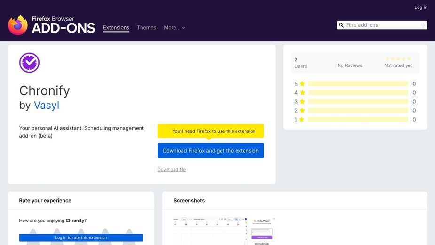
Task: Click the Rate your experience heading
Action: click(x=45, y=201)
